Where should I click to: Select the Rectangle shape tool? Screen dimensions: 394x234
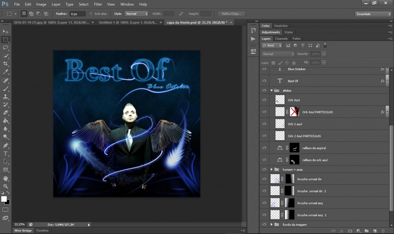[x=5, y=169]
